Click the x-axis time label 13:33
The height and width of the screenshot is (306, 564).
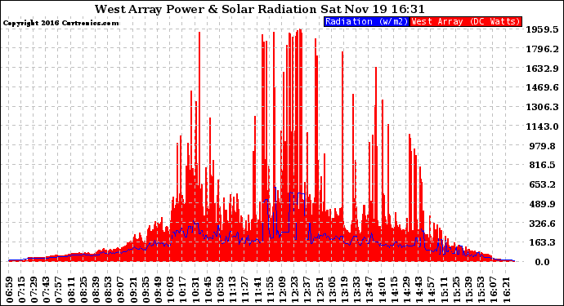[x=357, y=290]
